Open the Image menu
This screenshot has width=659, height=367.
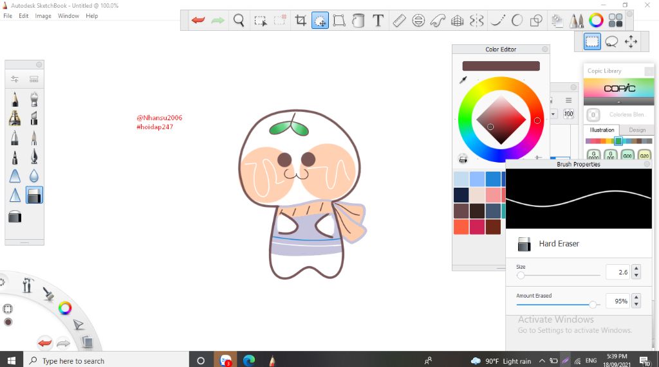[43, 16]
